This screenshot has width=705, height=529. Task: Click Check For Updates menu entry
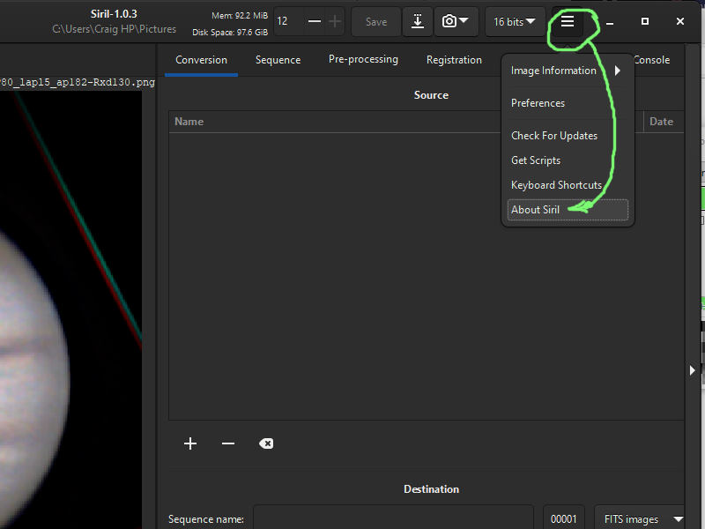pos(554,136)
